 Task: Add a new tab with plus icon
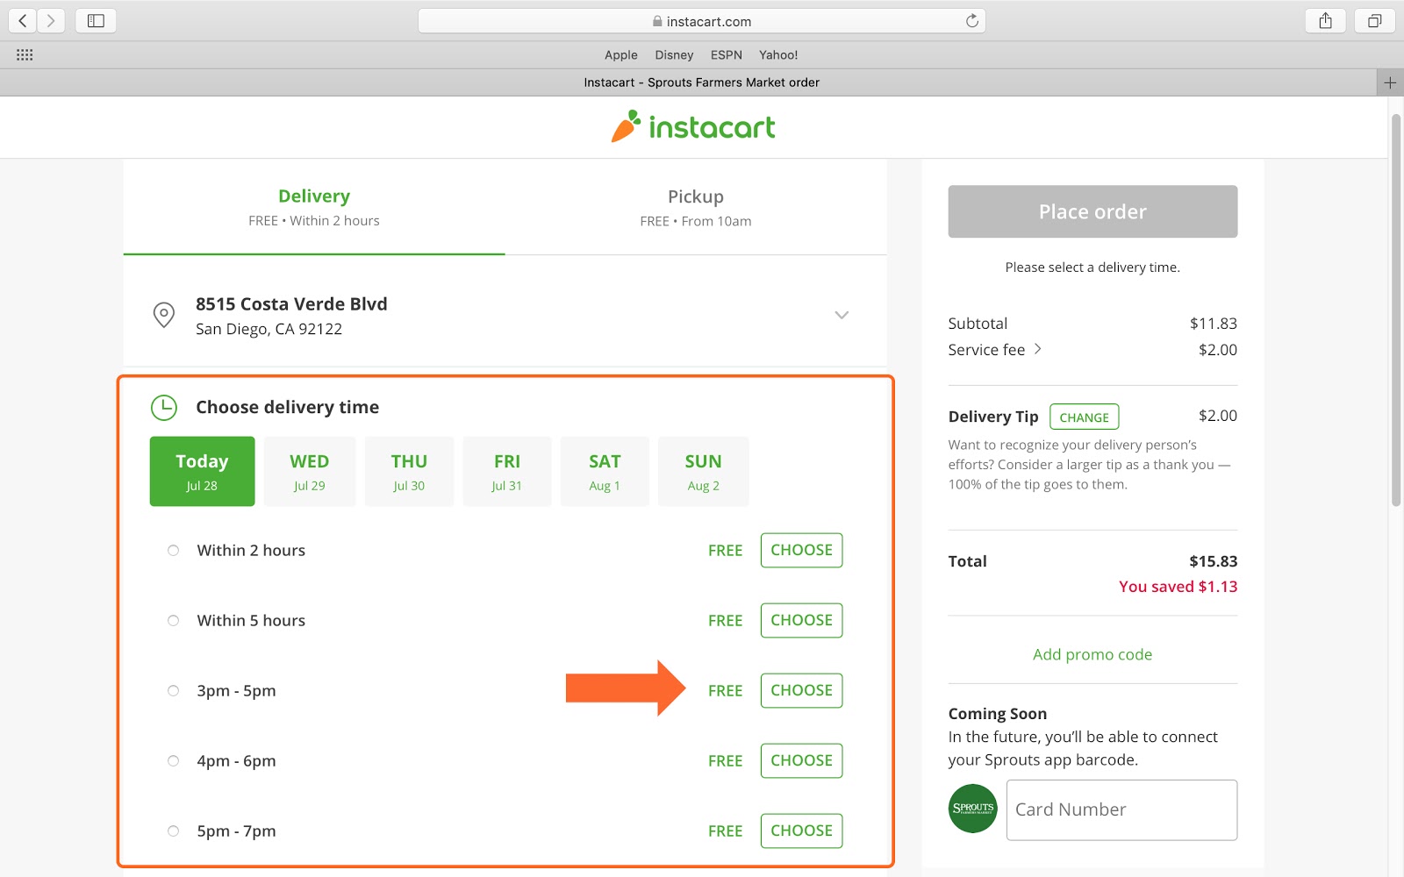point(1390,82)
